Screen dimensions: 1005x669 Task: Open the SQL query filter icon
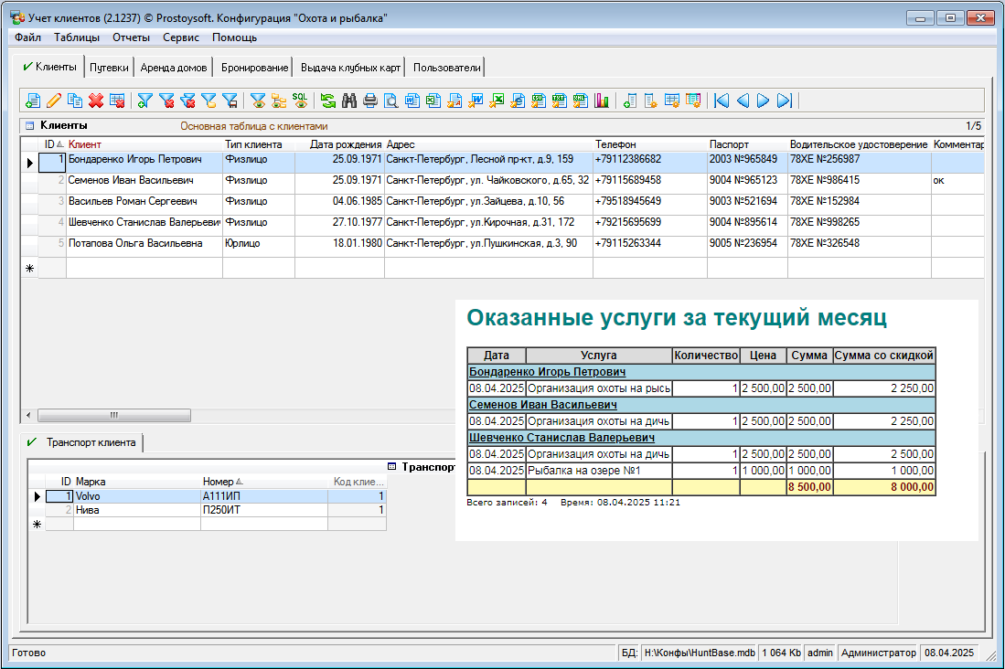(300, 101)
